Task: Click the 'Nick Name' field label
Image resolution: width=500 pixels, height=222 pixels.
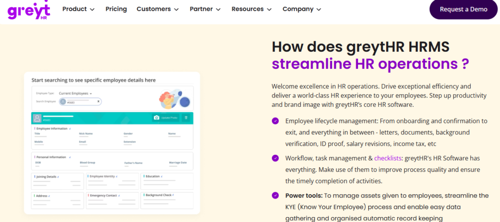Action: [86, 134]
